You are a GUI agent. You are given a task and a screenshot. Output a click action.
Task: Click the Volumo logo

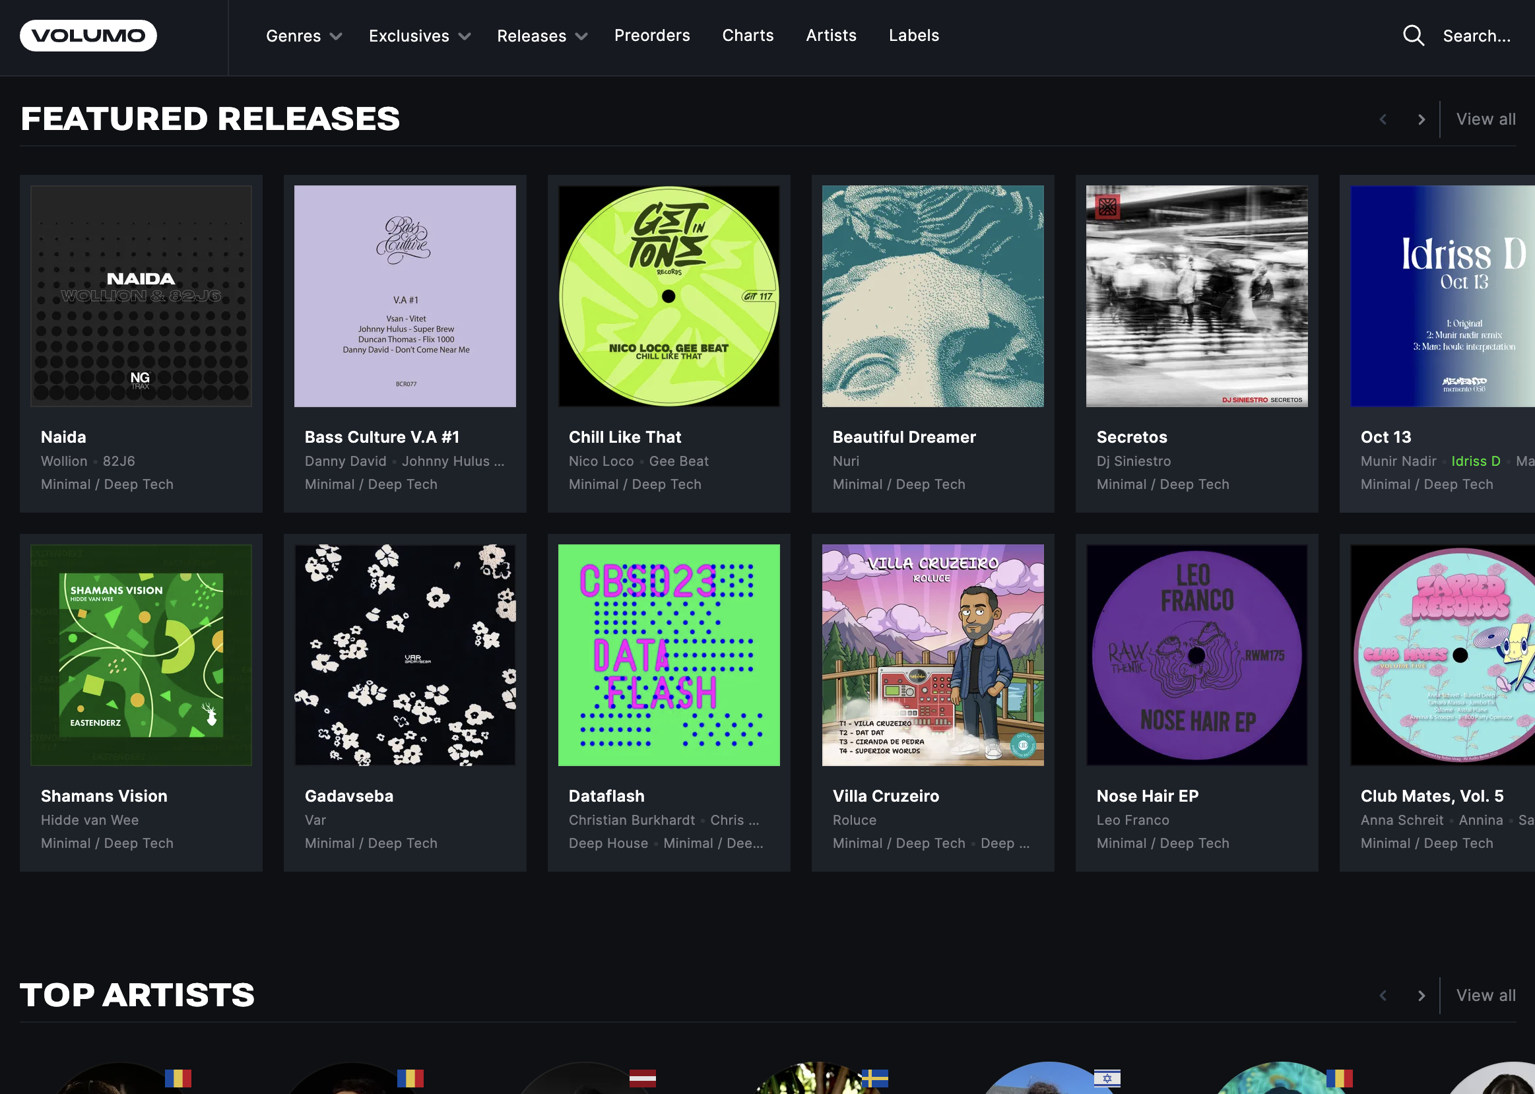[x=88, y=36]
